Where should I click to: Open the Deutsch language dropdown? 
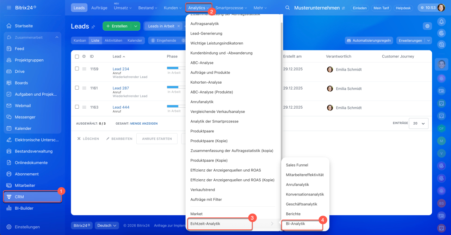click(106, 225)
